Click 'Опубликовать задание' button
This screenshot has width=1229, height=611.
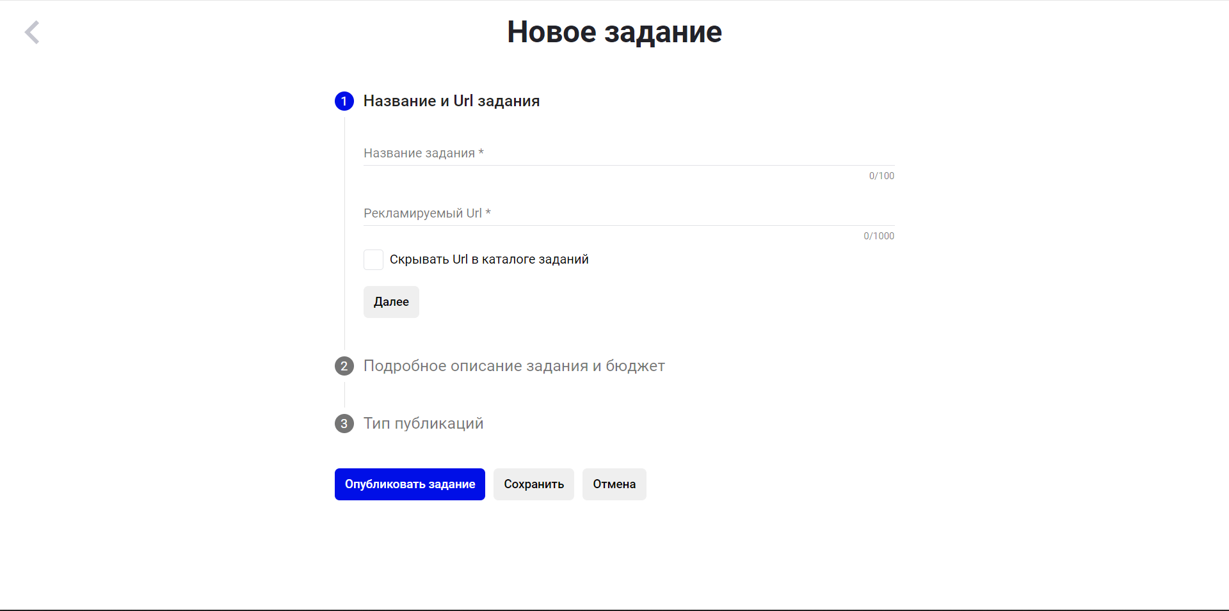pos(410,484)
